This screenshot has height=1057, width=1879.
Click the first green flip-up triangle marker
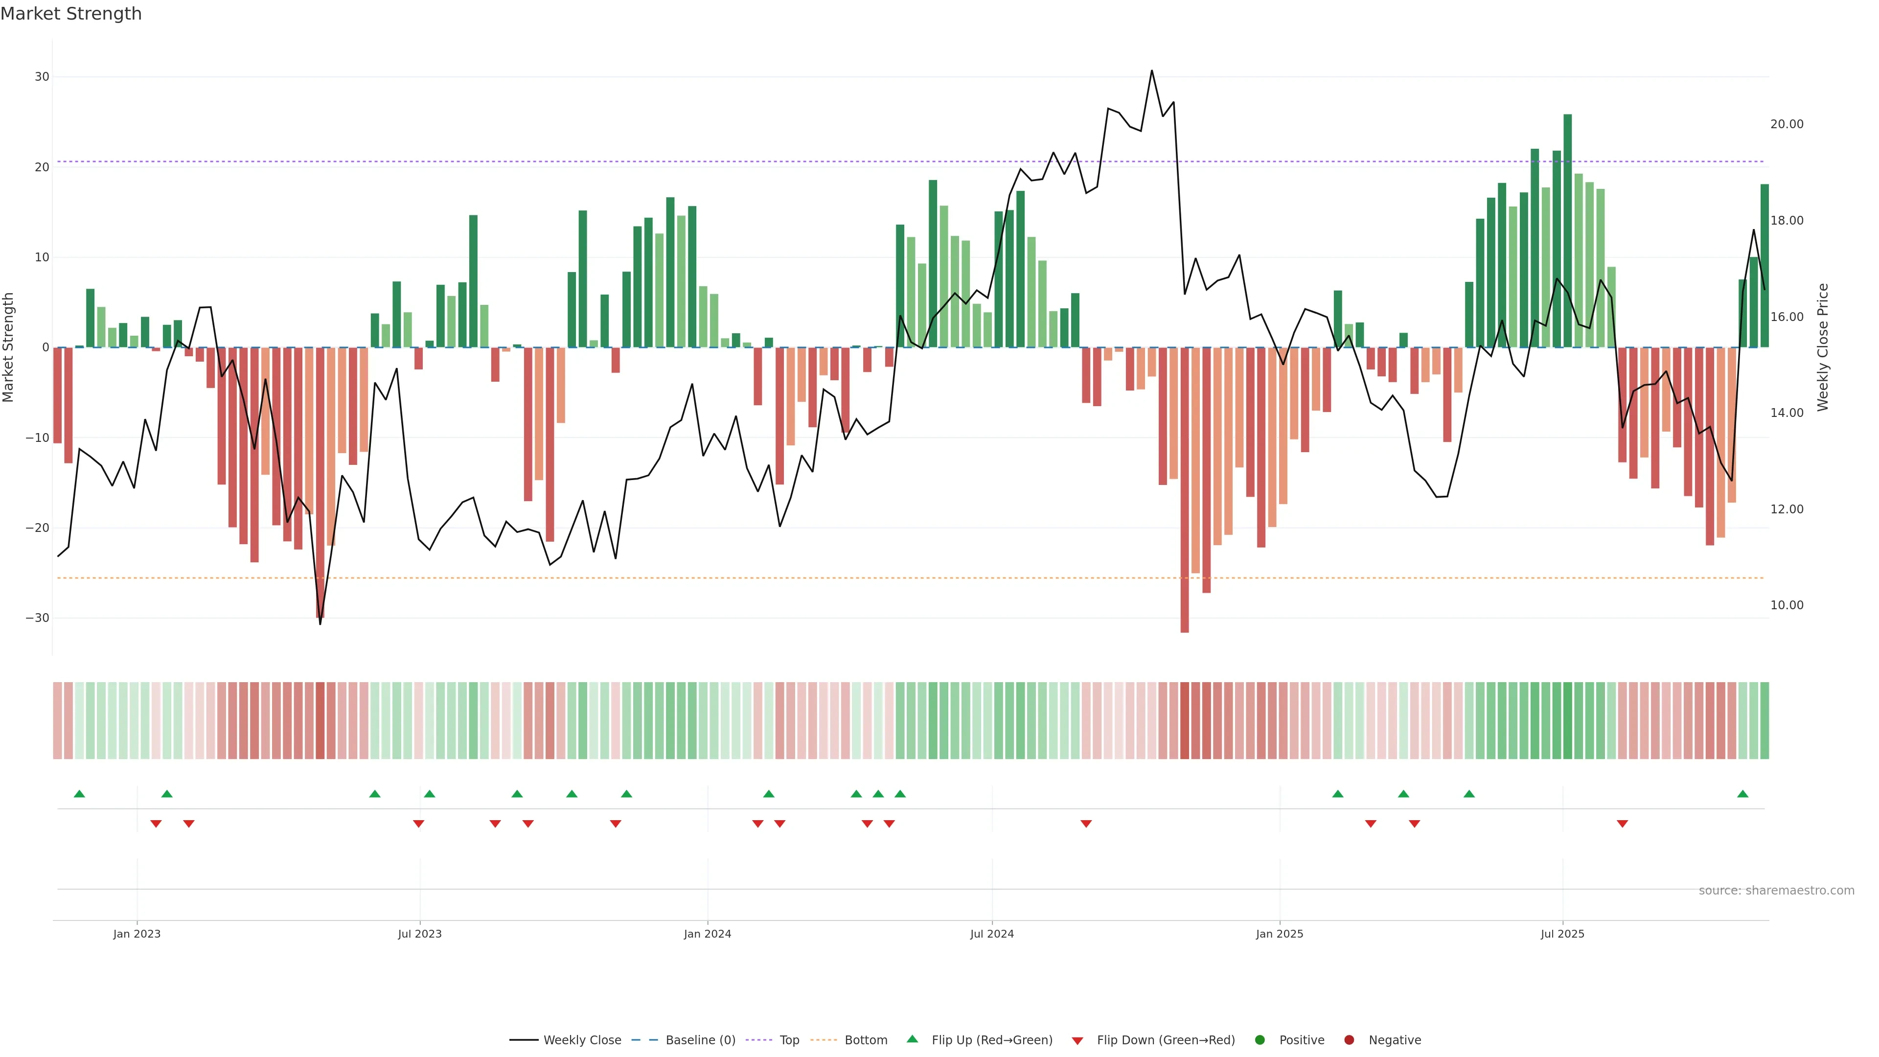[x=79, y=794]
